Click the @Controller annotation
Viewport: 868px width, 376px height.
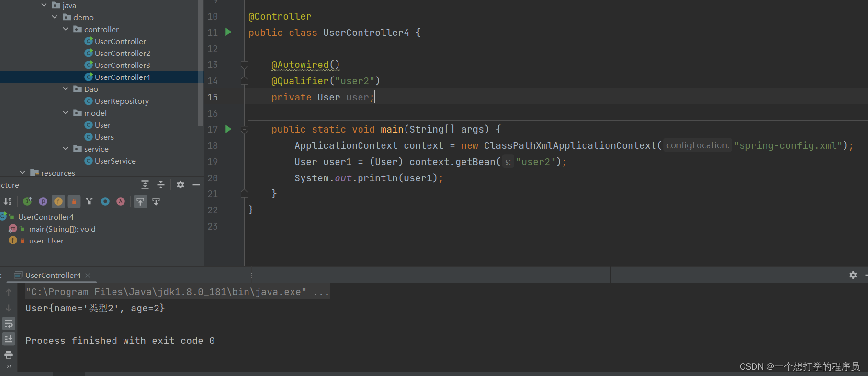280,16
